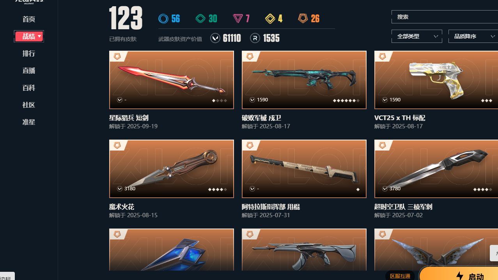Click the Radianite icon beside 1535
The image size is (498, 280).
[255, 38]
